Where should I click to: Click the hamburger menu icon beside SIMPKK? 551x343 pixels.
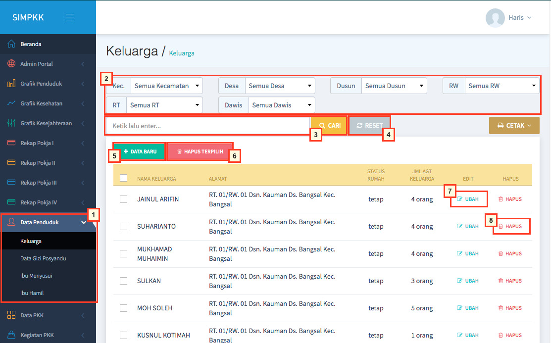[70, 17]
